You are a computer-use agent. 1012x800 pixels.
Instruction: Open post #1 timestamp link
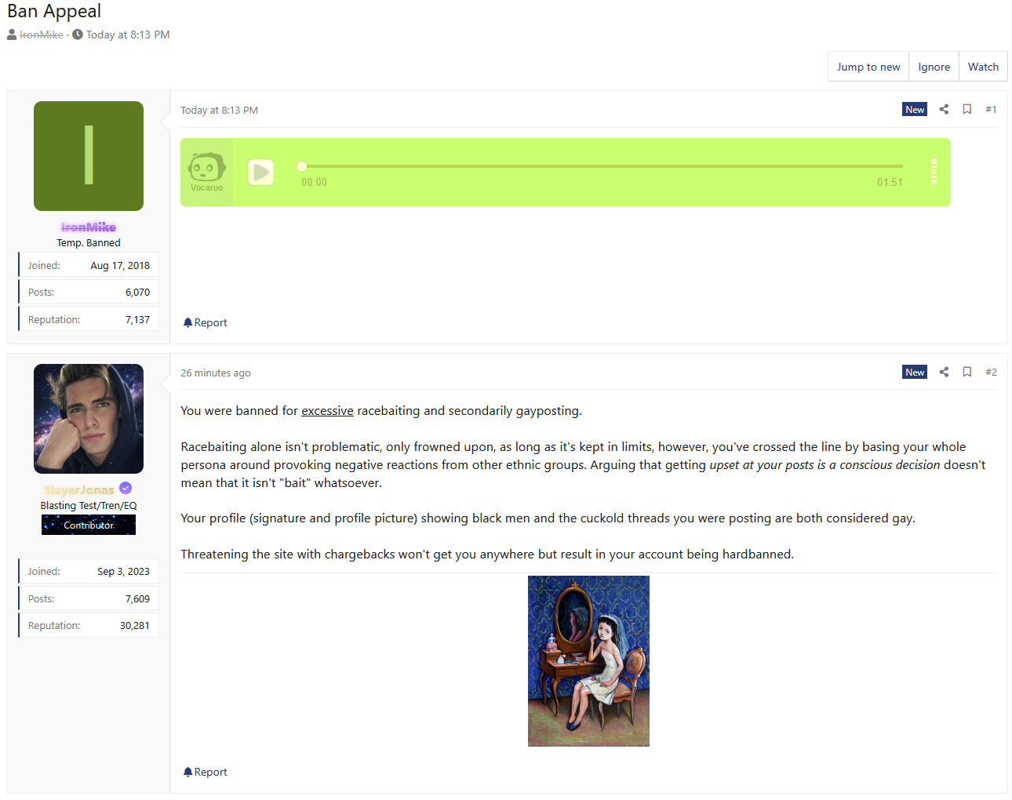219,110
